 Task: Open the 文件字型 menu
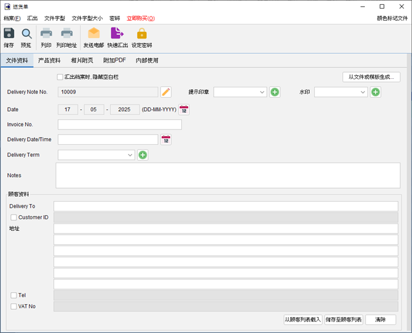pos(54,18)
